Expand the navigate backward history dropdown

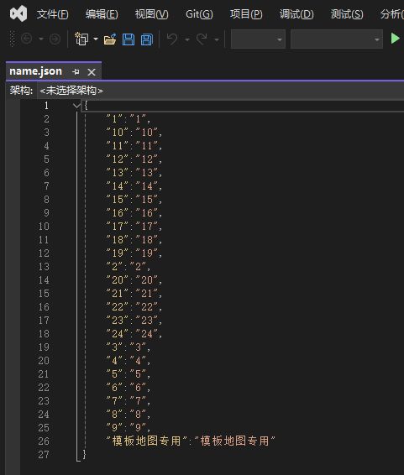click(41, 39)
